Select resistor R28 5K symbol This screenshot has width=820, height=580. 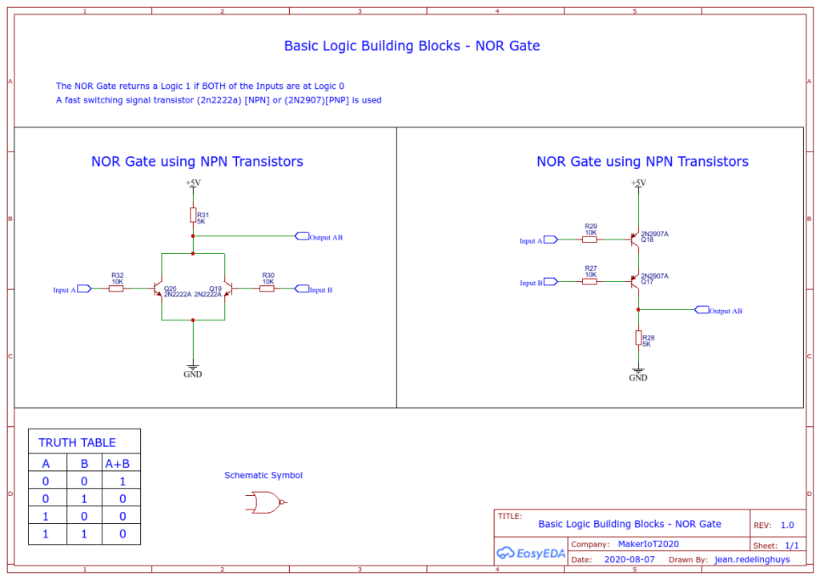coord(638,338)
